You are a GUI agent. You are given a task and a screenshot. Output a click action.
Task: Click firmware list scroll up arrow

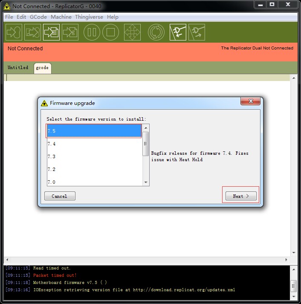click(146, 128)
